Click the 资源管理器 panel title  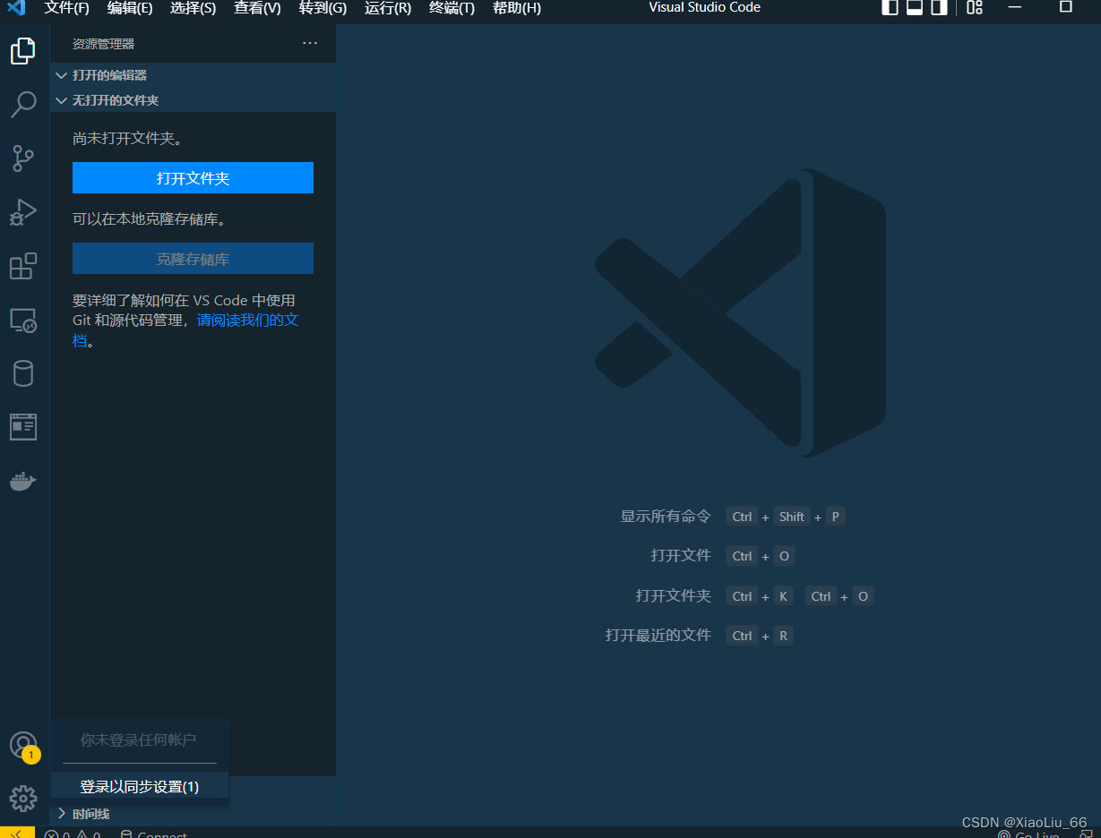104,44
